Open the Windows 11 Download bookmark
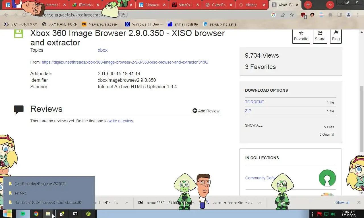The height and width of the screenshot is (218, 364). [x=144, y=24]
